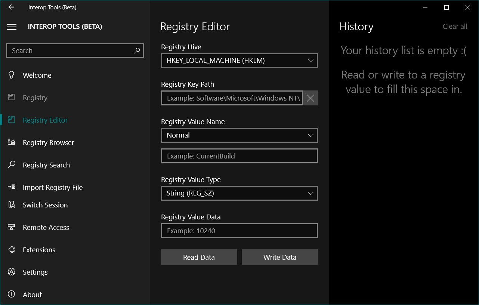Open Import Registry File page
This screenshot has width=479, height=305.
(75, 187)
